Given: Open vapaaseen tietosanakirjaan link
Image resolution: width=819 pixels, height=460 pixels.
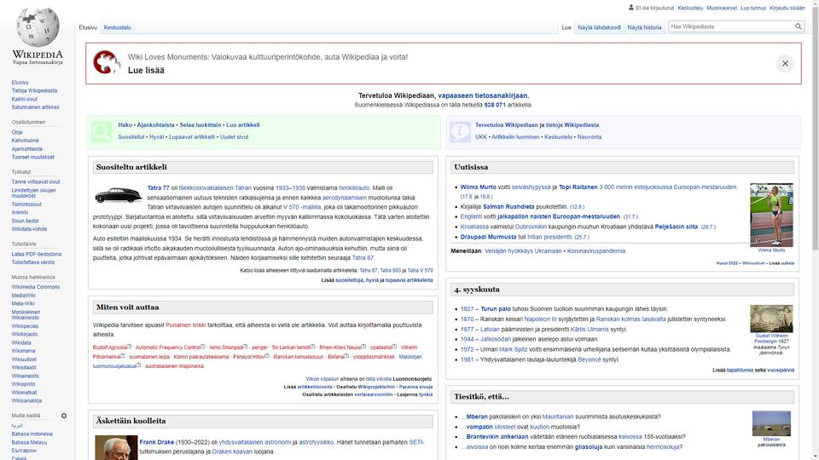Looking at the screenshot, I should click(x=483, y=95).
